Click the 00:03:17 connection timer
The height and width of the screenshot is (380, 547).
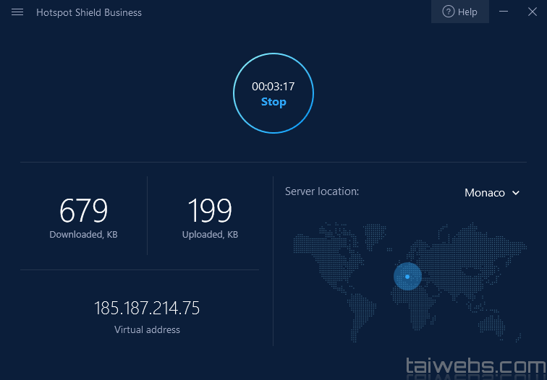273,86
